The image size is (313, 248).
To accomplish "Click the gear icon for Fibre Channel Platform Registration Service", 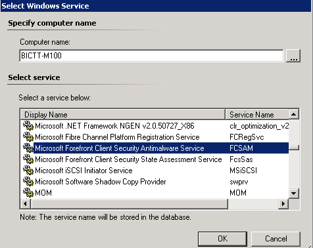I will click(28, 136).
